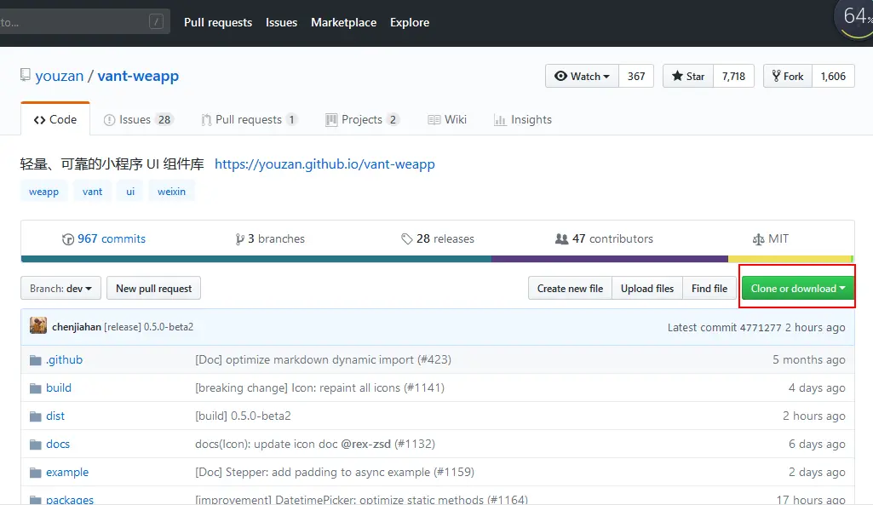Open the Stepper async example commit (#1159)

click(x=335, y=472)
